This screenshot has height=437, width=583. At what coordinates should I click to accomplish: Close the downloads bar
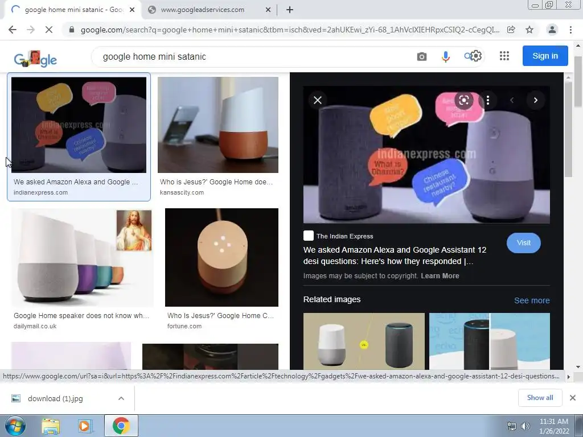coord(573,398)
